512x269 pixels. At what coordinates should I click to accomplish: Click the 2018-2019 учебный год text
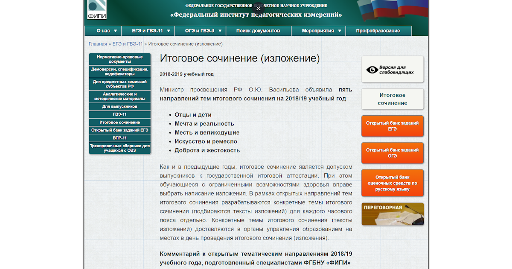[x=186, y=74]
